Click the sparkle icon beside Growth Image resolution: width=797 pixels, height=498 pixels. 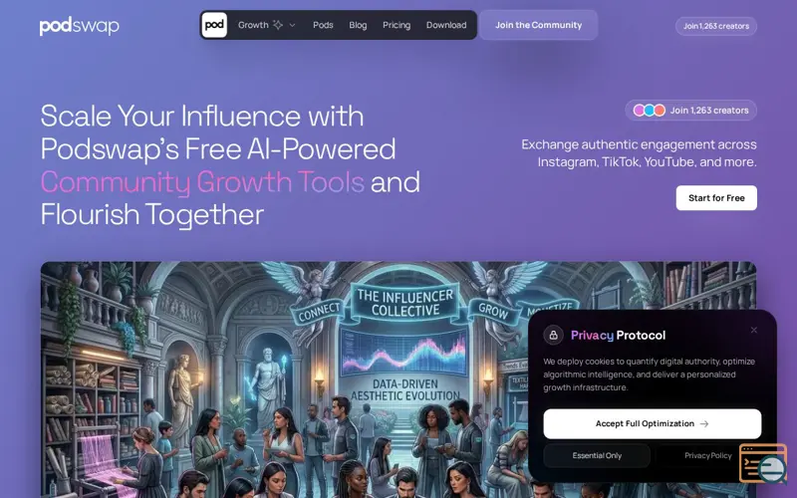coord(278,25)
